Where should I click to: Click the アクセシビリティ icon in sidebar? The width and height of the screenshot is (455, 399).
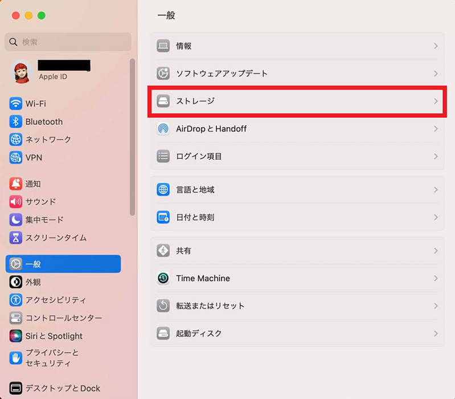point(16,300)
